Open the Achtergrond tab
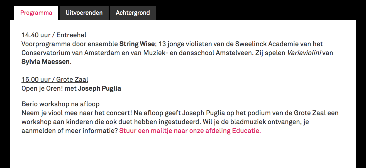This screenshot has width=366, height=168. pos(133,13)
